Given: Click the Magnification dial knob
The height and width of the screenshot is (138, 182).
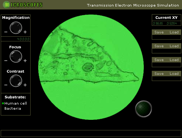Looking at the screenshot, I should [x=16, y=28].
